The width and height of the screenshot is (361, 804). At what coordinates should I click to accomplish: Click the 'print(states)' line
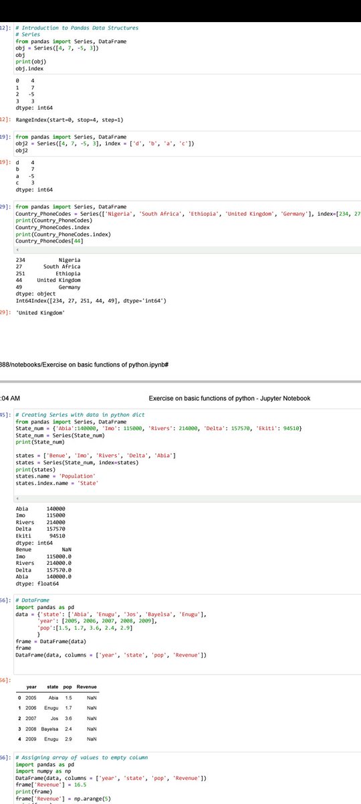tap(35, 470)
